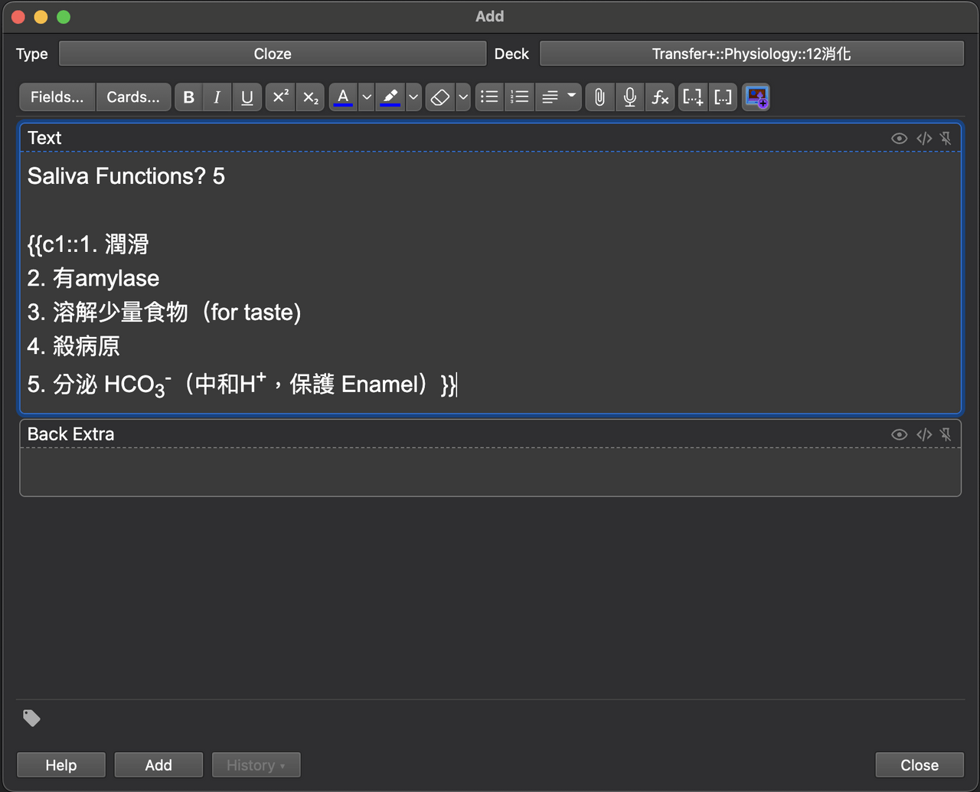Open the Cloze note type selector
The image size is (980, 792).
(x=273, y=54)
